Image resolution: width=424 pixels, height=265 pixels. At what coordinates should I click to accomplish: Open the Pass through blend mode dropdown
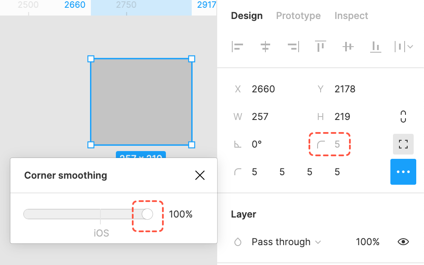(286, 242)
